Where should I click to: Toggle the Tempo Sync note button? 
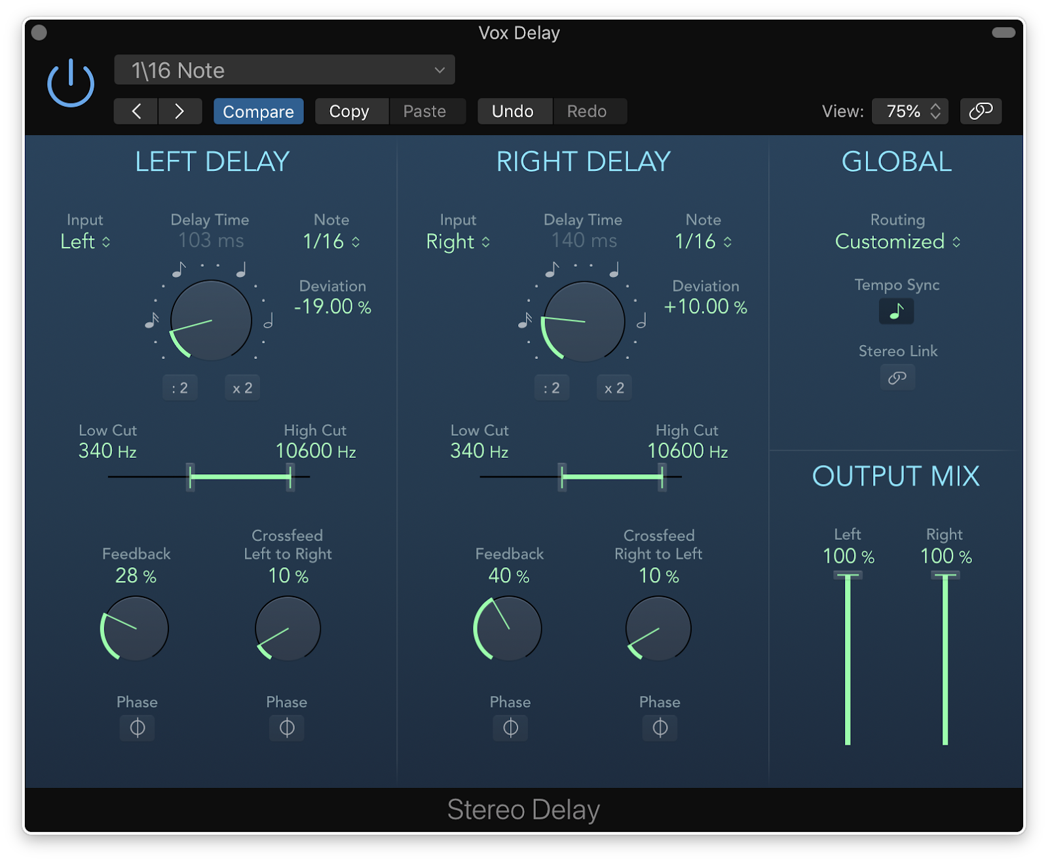(897, 311)
